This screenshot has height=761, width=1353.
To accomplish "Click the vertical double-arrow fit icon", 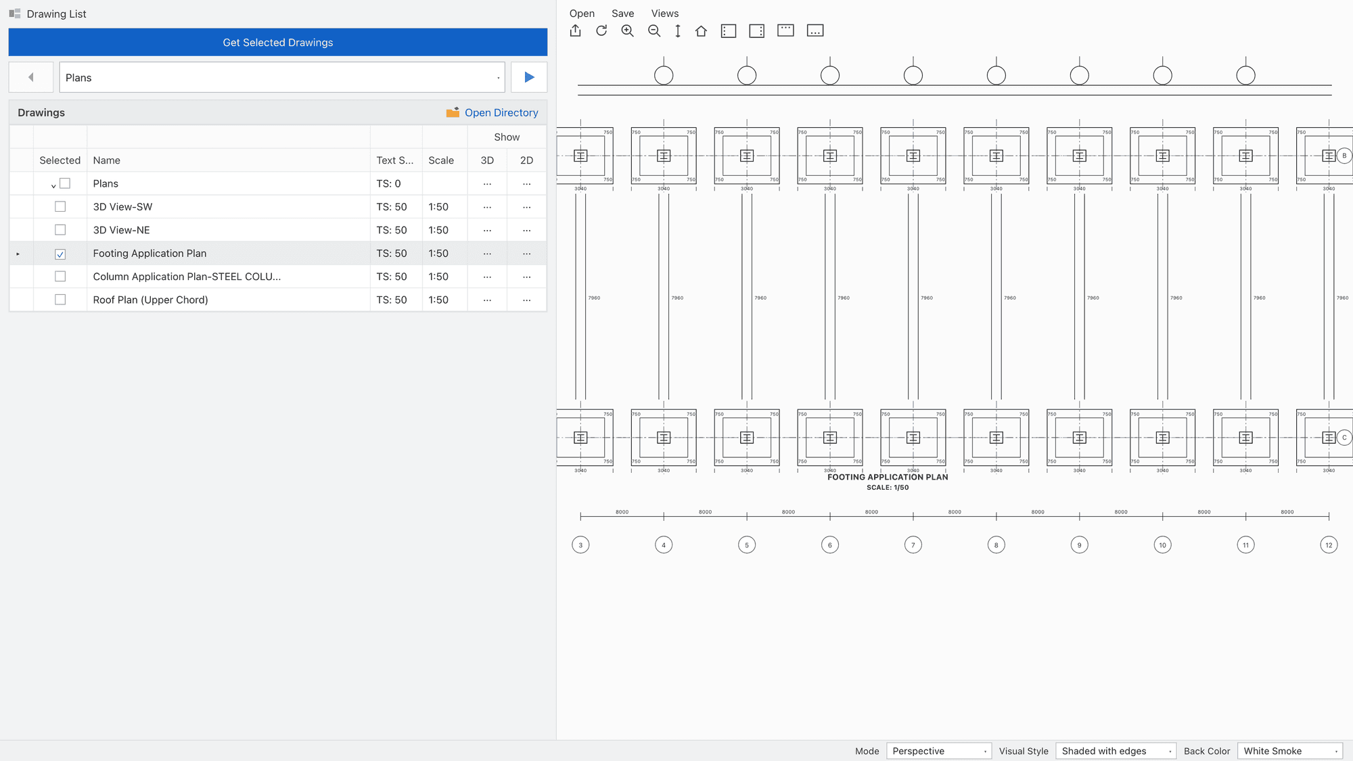I will 678,30.
